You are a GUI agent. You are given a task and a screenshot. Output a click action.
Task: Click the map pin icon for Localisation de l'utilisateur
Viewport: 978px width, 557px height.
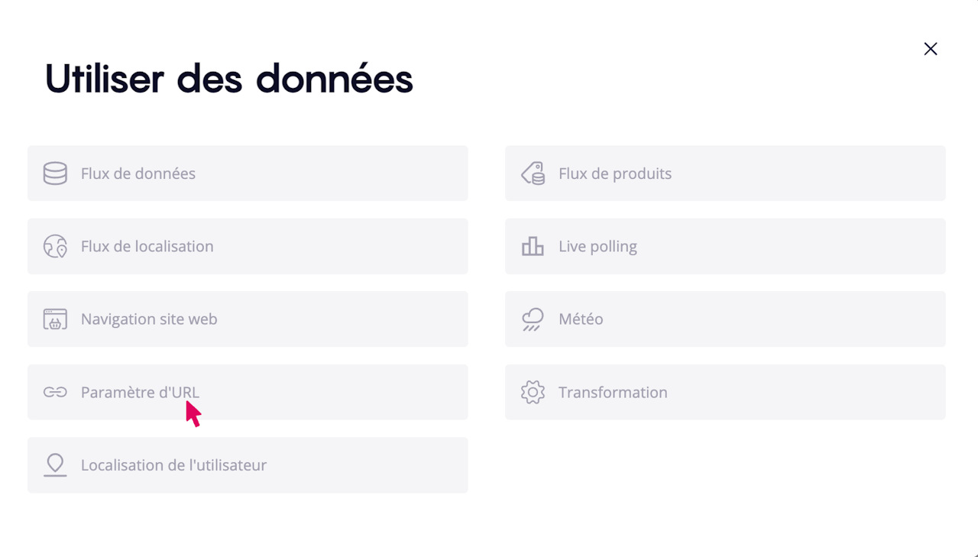[x=55, y=465]
